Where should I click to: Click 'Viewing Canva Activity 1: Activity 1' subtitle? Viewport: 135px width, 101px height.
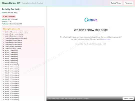pos(33,3)
